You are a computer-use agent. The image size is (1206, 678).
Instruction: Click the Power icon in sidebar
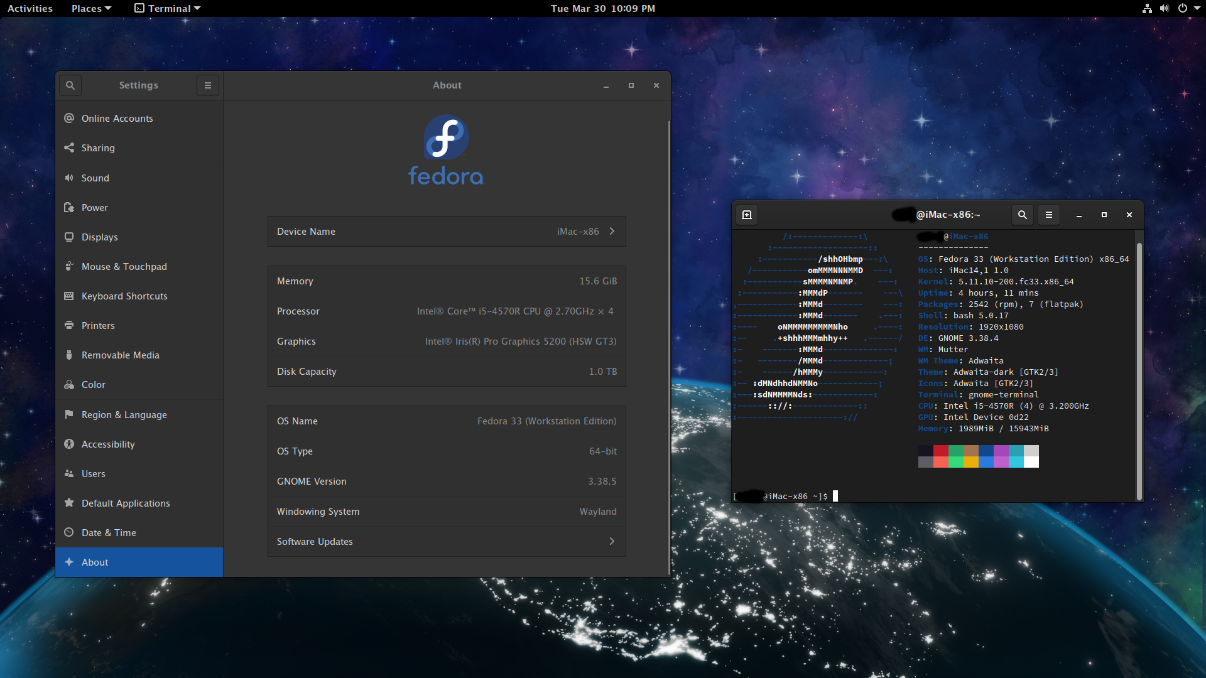tap(69, 207)
